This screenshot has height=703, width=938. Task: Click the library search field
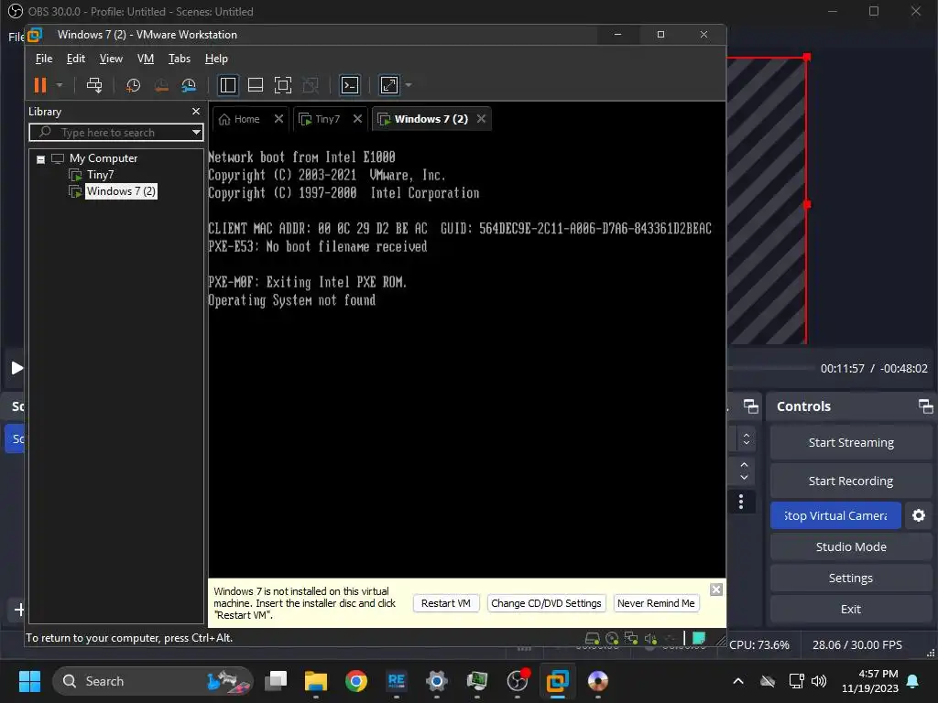(116, 132)
